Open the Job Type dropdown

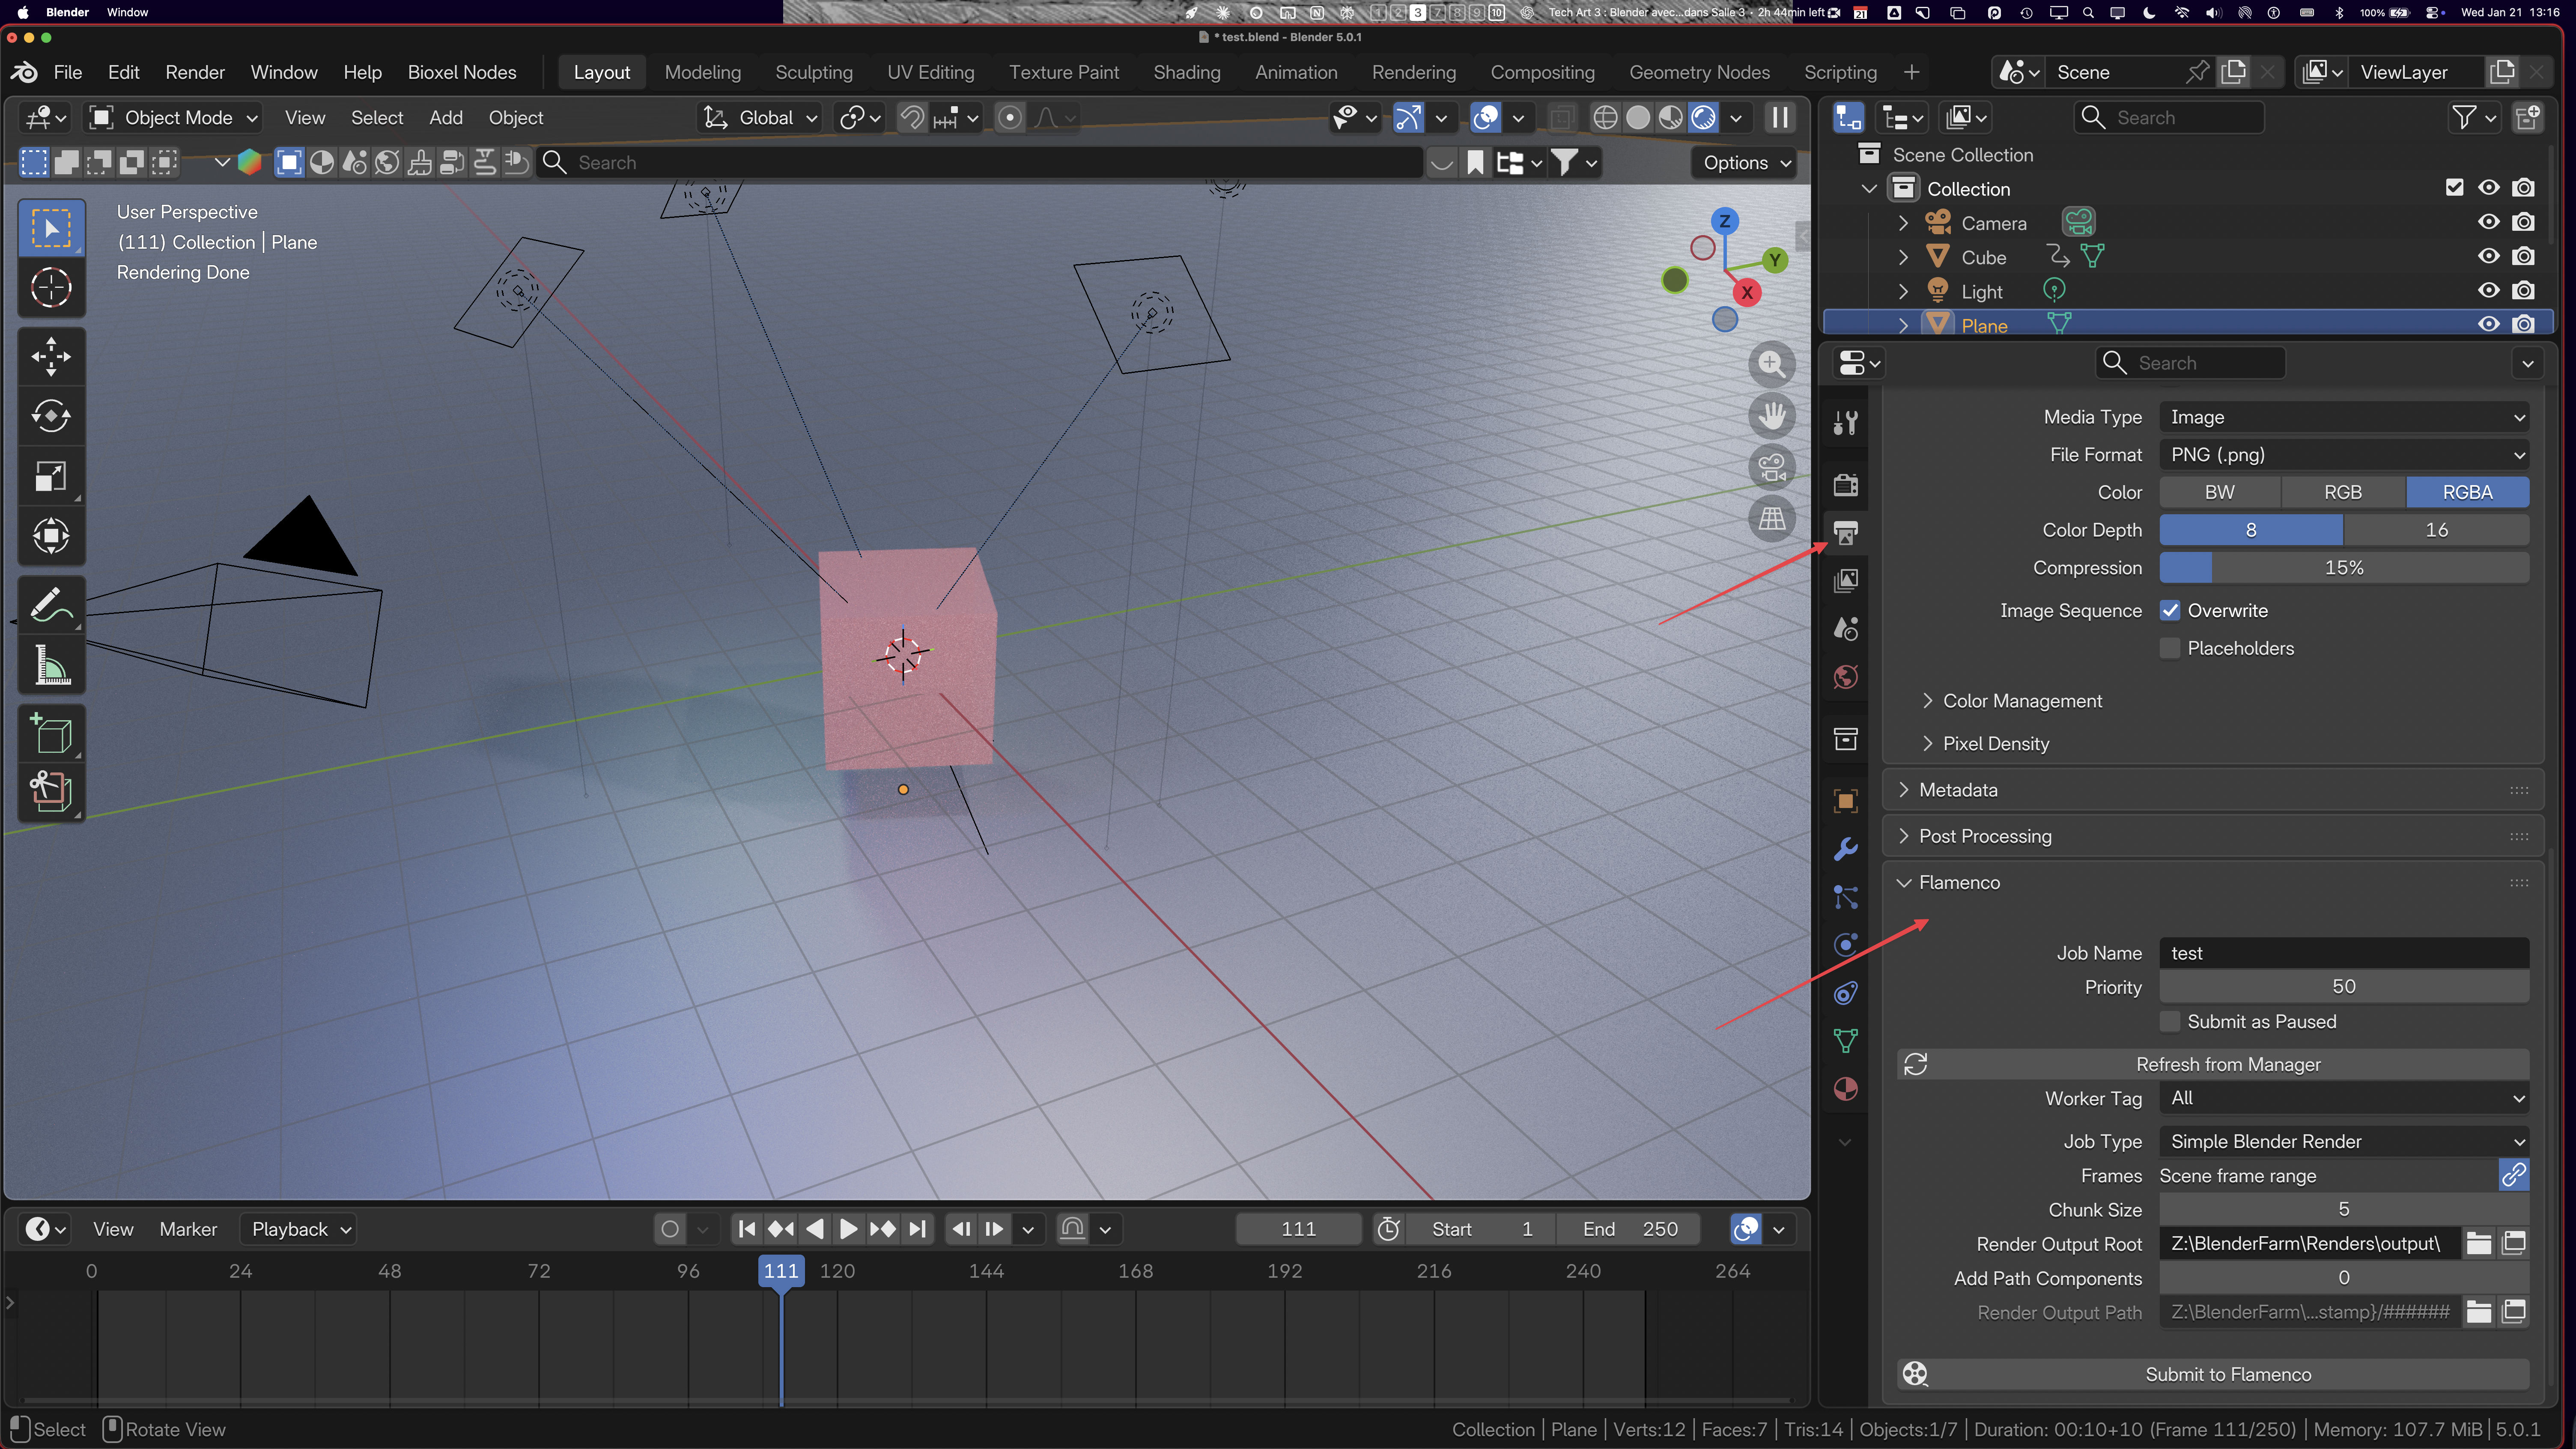pyautogui.click(x=2343, y=1142)
